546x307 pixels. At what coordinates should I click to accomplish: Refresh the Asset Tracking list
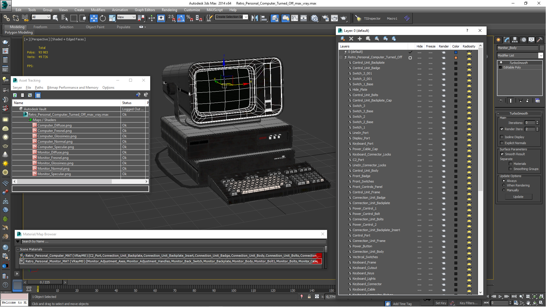point(15,95)
